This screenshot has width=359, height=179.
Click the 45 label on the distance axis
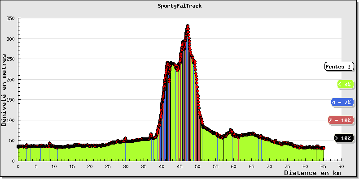pos(180,166)
